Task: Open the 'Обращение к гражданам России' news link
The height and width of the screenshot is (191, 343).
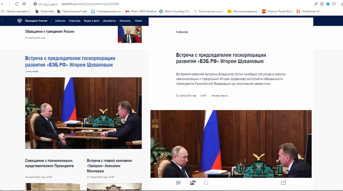Action: click(x=50, y=31)
